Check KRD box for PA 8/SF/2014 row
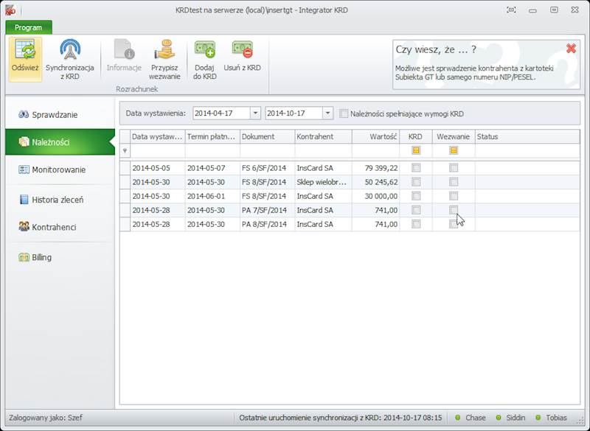Image resolution: width=590 pixels, height=431 pixels. click(x=416, y=224)
